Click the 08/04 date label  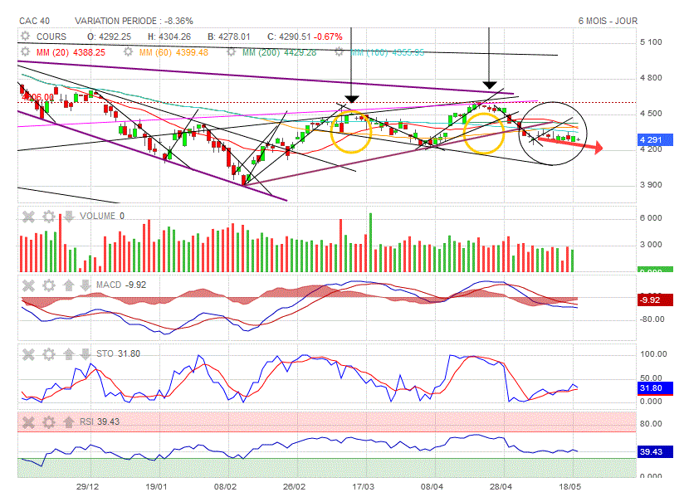(x=432, y=487)
